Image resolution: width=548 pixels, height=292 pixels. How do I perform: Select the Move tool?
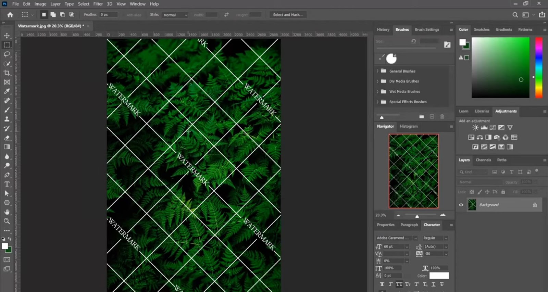7,36
